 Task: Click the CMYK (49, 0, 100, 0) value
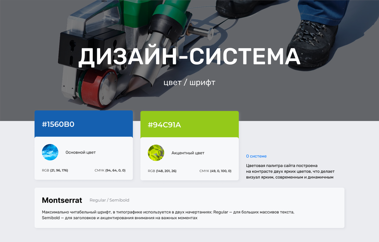(215, 171)
